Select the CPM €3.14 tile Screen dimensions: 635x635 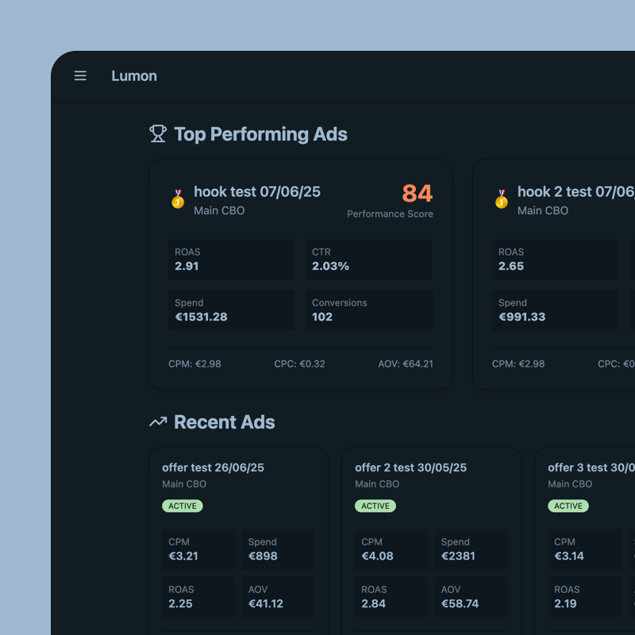point(584,549)
